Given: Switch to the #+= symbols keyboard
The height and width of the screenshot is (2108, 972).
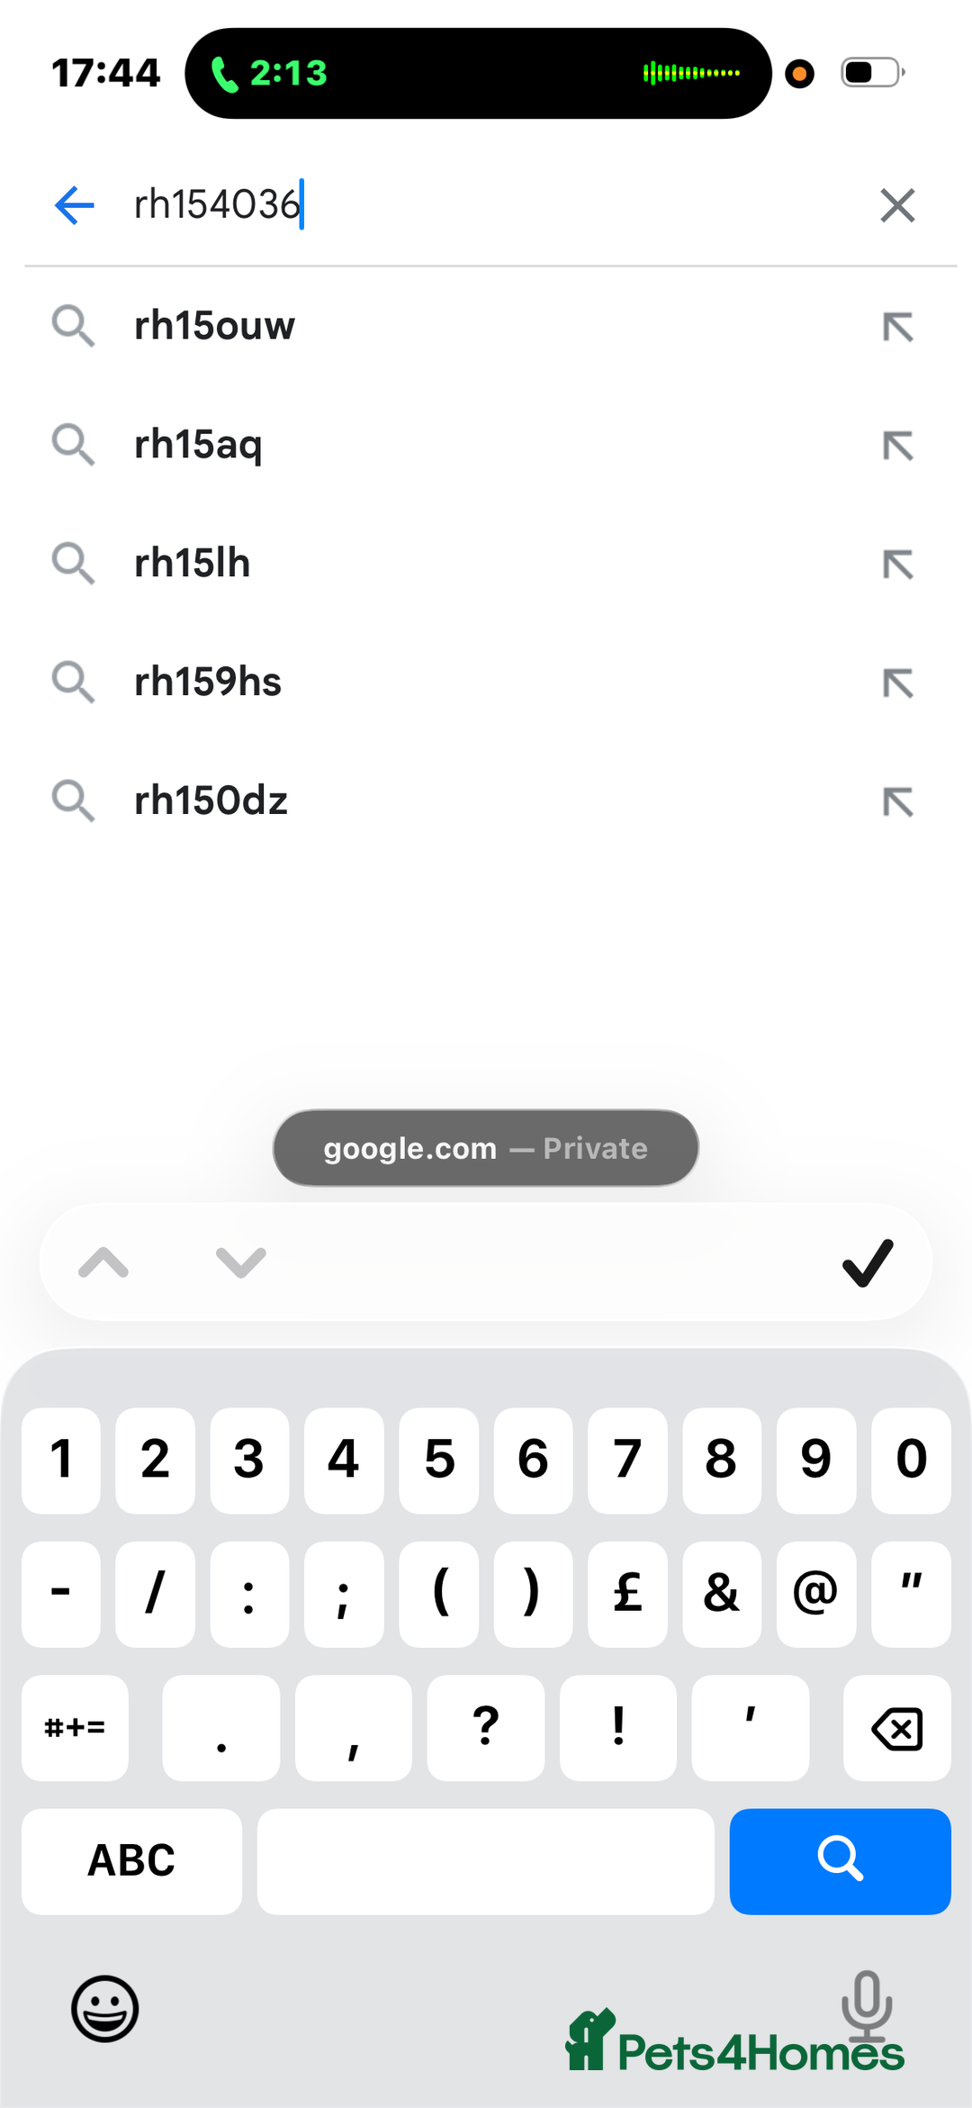Looking at the screenshot, I should coord(75,1728).
